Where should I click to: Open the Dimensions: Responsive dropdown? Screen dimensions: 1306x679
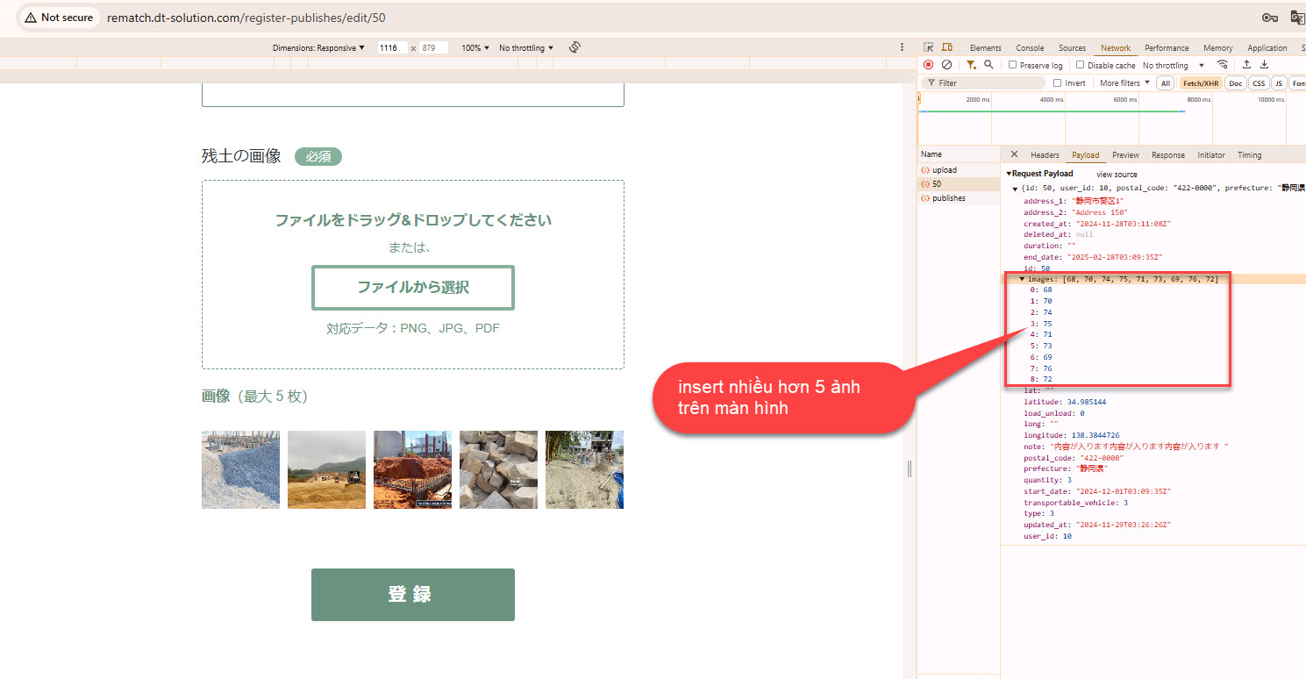tap(318, 48)
